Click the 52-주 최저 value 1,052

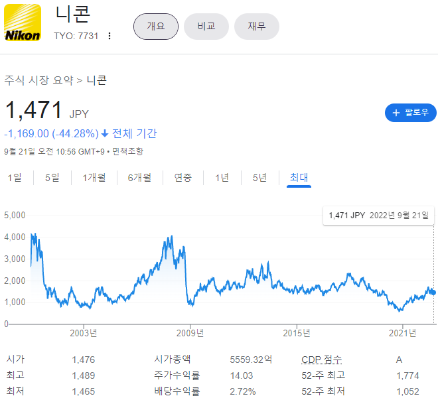tap(408, 391)
